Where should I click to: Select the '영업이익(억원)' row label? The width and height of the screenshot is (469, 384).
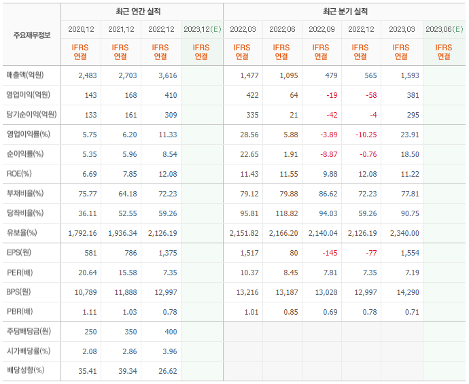click(29, 94)
